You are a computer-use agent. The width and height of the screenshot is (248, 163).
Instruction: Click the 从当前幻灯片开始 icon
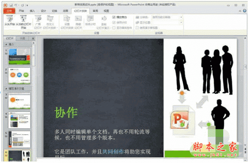(23, 19)
